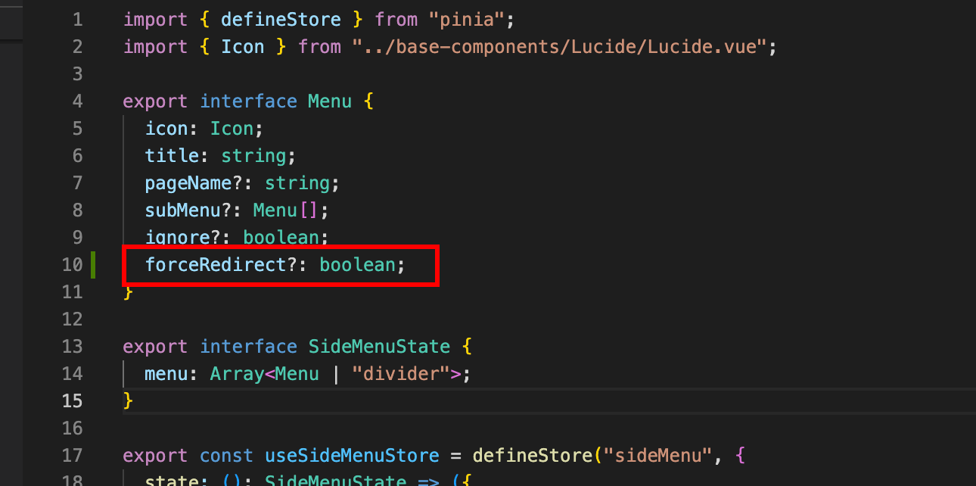Click the title property on line 6

[x=172, y=156]
